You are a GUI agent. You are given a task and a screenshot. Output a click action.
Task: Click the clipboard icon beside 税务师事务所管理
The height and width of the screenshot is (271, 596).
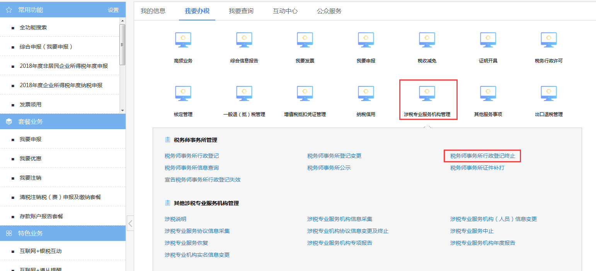click(x=167, y=140)
